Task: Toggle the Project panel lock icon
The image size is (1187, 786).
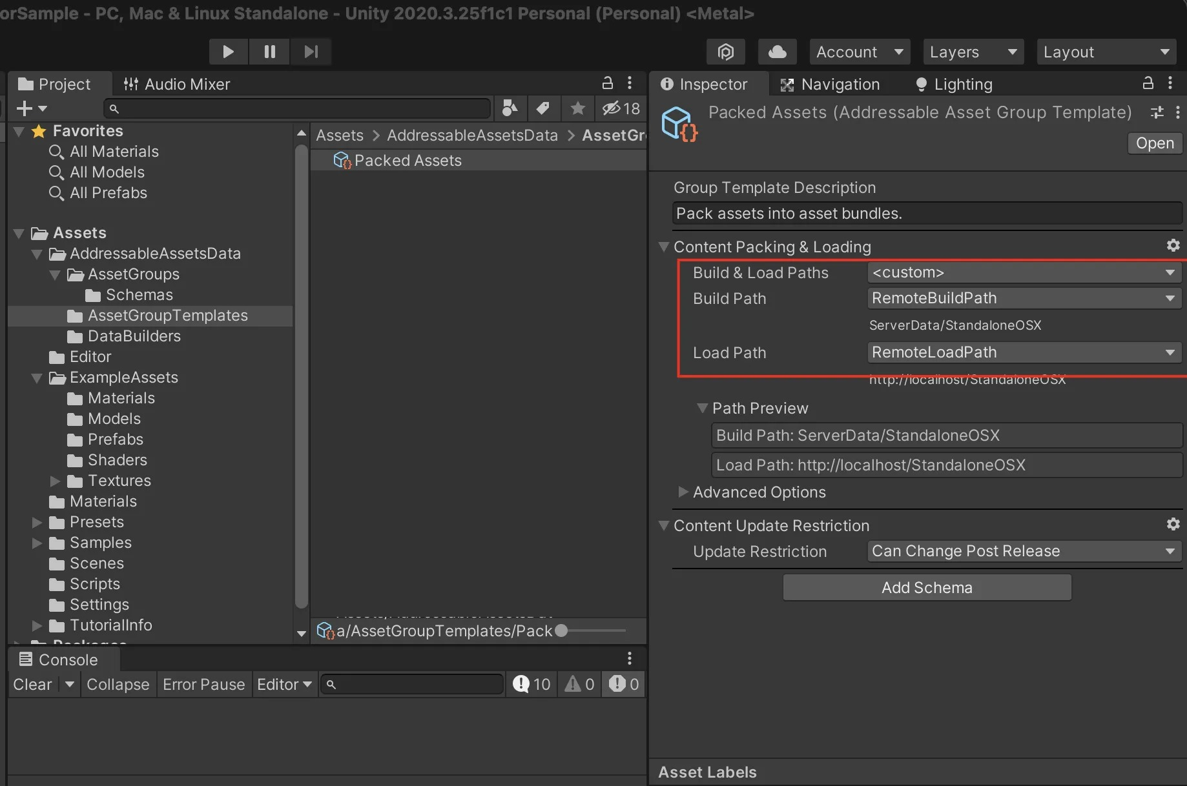Action: point(608,83)
